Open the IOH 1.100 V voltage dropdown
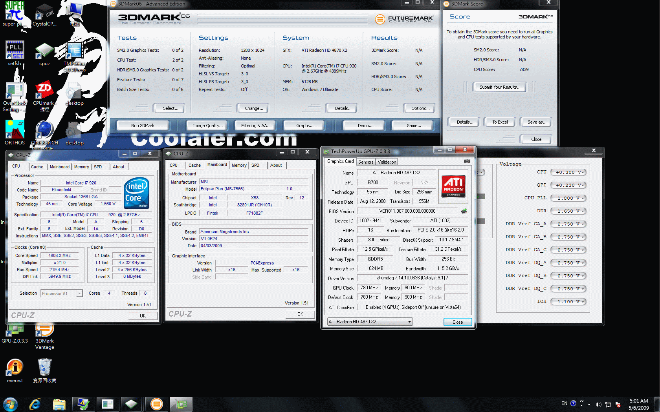 568,302
